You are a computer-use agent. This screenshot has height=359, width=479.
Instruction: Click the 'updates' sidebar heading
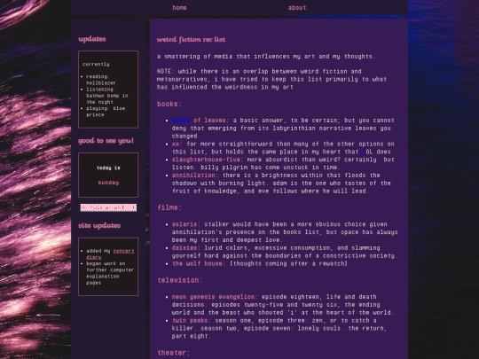(x=92, y=39)
